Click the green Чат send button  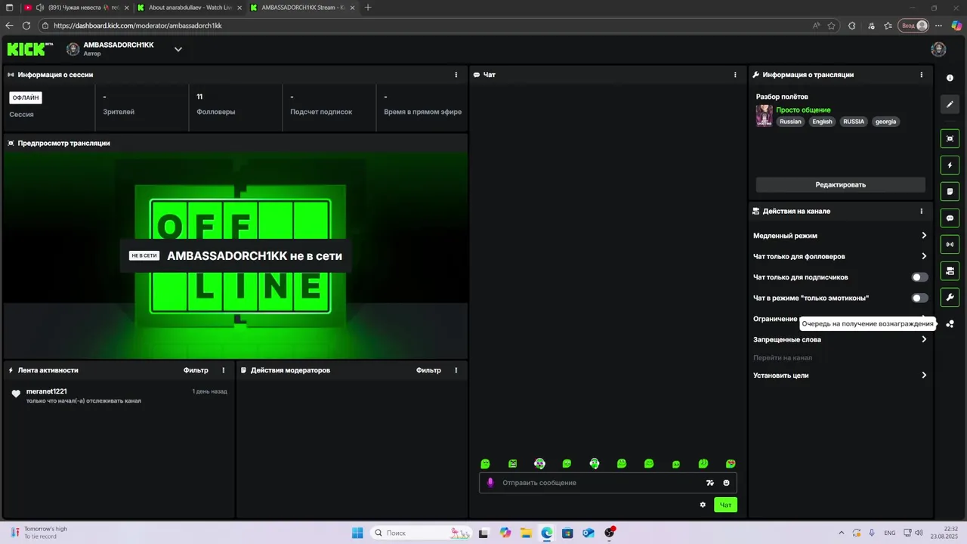coord(725,505)
